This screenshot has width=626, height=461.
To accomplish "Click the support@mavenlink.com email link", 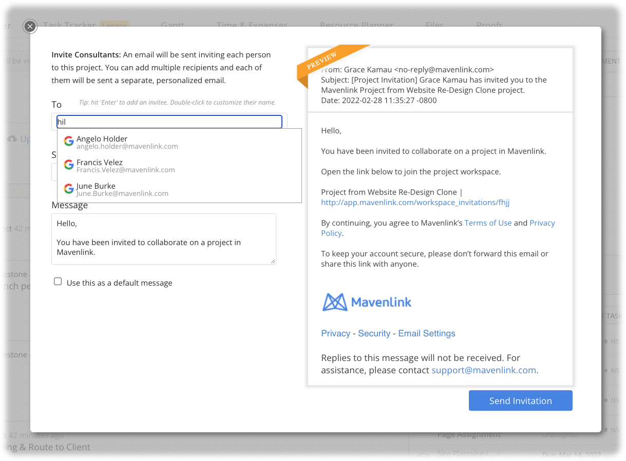I will (483, 370).
